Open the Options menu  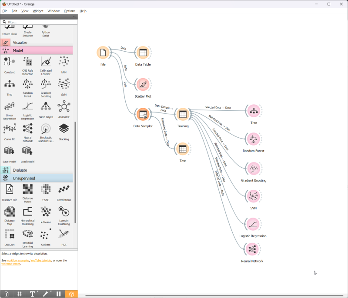[70, 11]
